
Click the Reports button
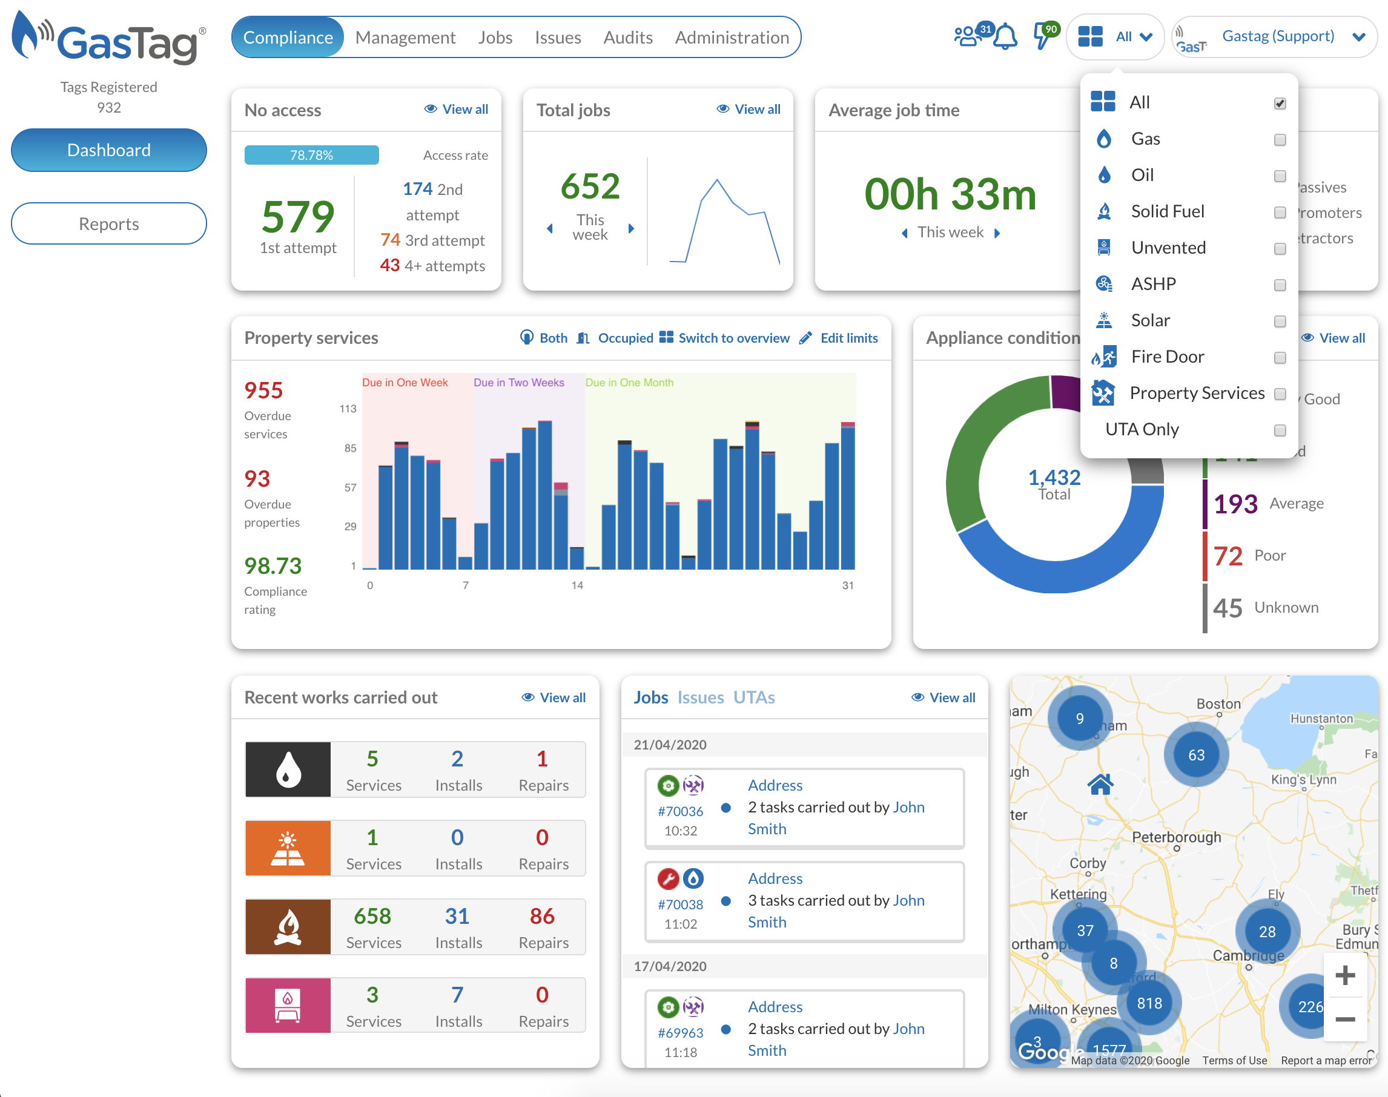(109, 223)
